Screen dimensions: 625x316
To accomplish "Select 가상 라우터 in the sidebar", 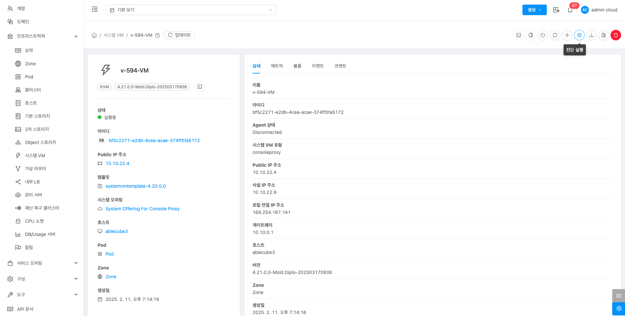I will [35, 169].
